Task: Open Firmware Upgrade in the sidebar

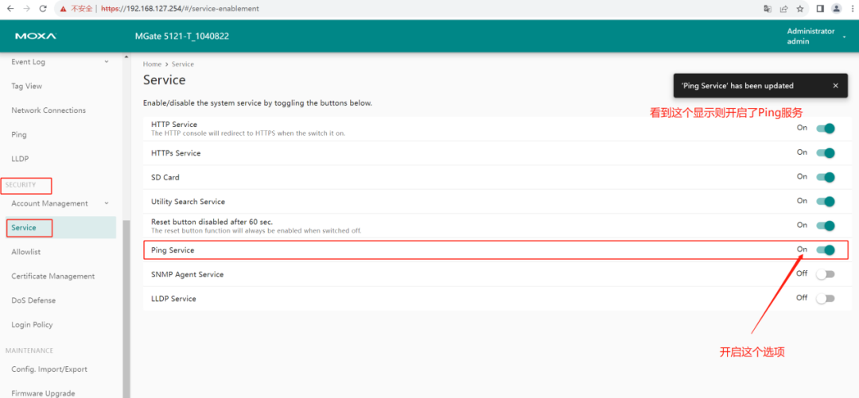Action: tap(43, 393)
